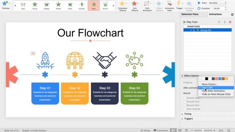Close the animations side pane
Viewport: 235px width, 132px height.
tap(232, 15)
